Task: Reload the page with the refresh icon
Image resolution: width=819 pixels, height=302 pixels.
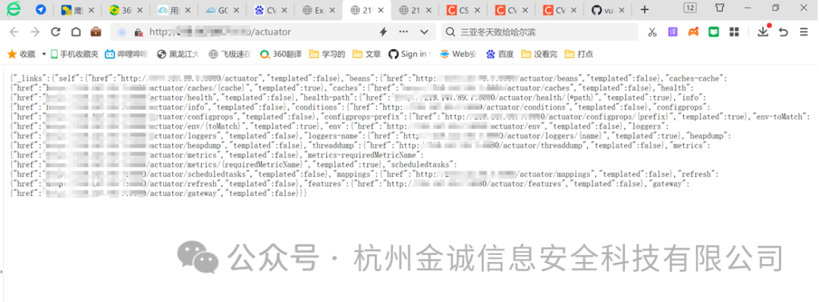Action: click(55, 33)
